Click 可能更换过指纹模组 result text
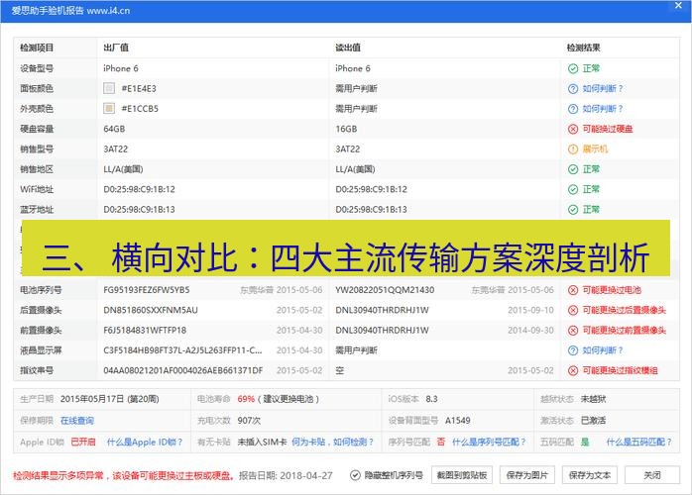Screen dimensions: 692x495 [620, 370]
